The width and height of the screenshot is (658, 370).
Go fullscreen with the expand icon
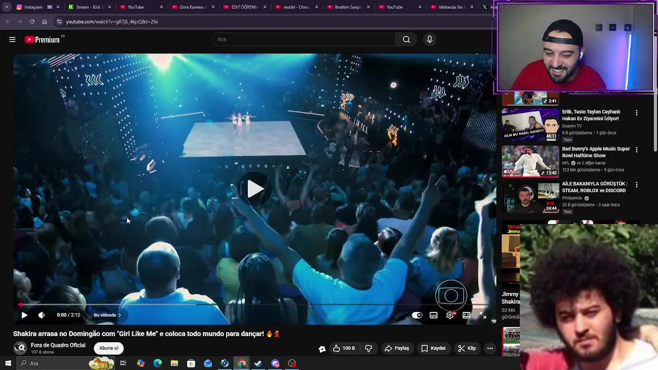click(x=483, y=315)
